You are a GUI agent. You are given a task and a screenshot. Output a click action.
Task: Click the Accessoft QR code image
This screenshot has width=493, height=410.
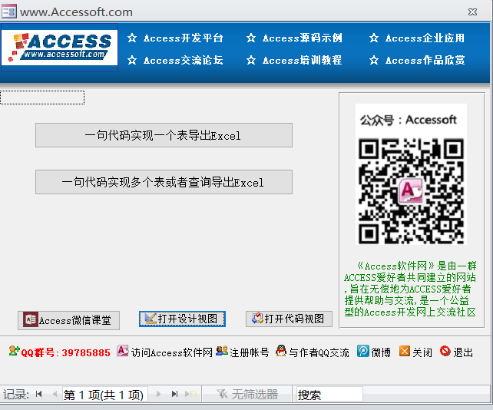coord(411,191)
